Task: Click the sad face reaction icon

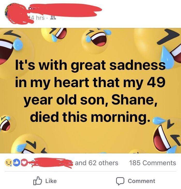Action: click(x=8, y=163)
